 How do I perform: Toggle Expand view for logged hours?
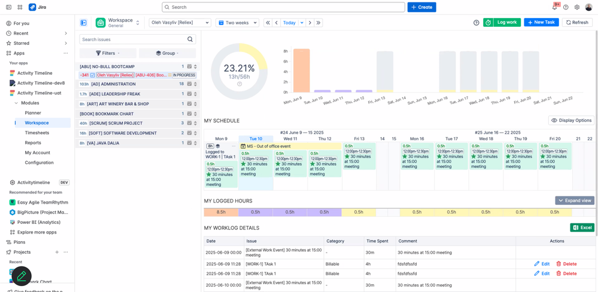point(574,201)
